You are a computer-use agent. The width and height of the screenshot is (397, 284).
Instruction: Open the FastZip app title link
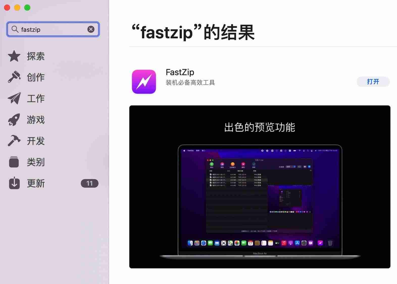(180, 72)
